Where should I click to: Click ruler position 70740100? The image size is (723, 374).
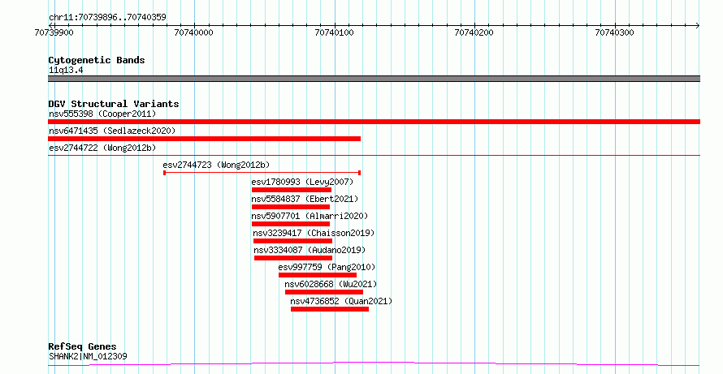(x=335, y=32)
